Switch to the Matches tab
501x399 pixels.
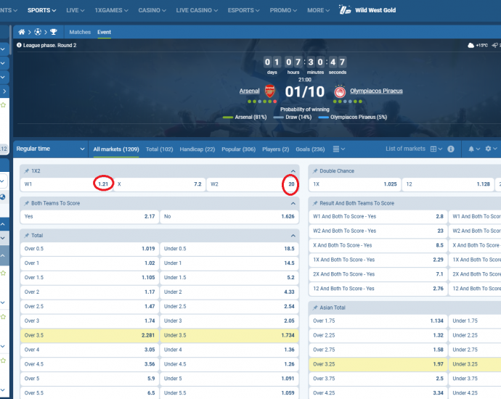pyautogui.click(x=80, y=32)
